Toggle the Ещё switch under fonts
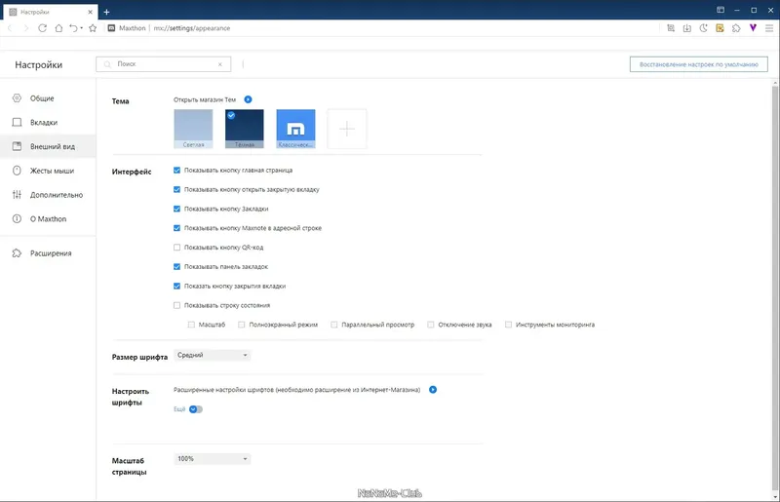780x502 pixels. 196,409
